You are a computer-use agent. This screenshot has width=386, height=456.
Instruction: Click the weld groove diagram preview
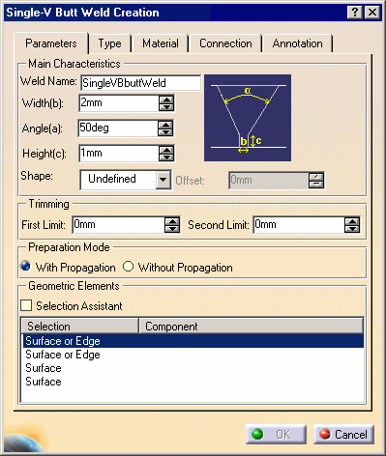(248, 118)
